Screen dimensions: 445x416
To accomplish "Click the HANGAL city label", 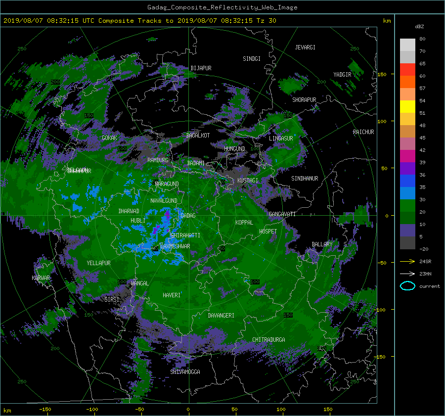I will (140, 283).
